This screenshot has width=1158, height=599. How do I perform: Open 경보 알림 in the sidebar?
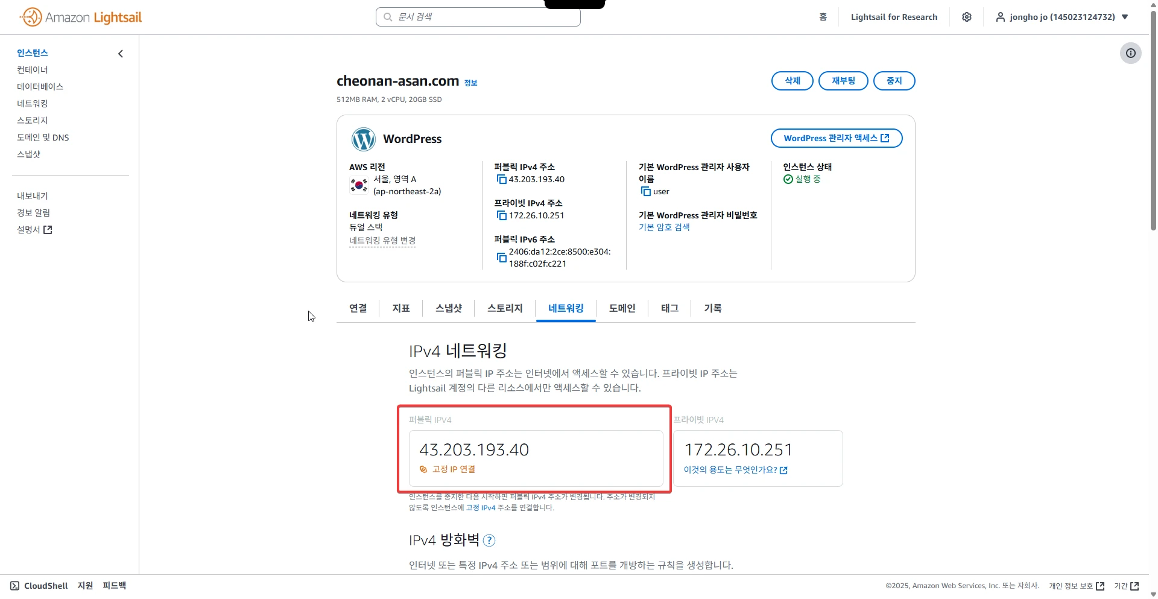tap(33, 213)
